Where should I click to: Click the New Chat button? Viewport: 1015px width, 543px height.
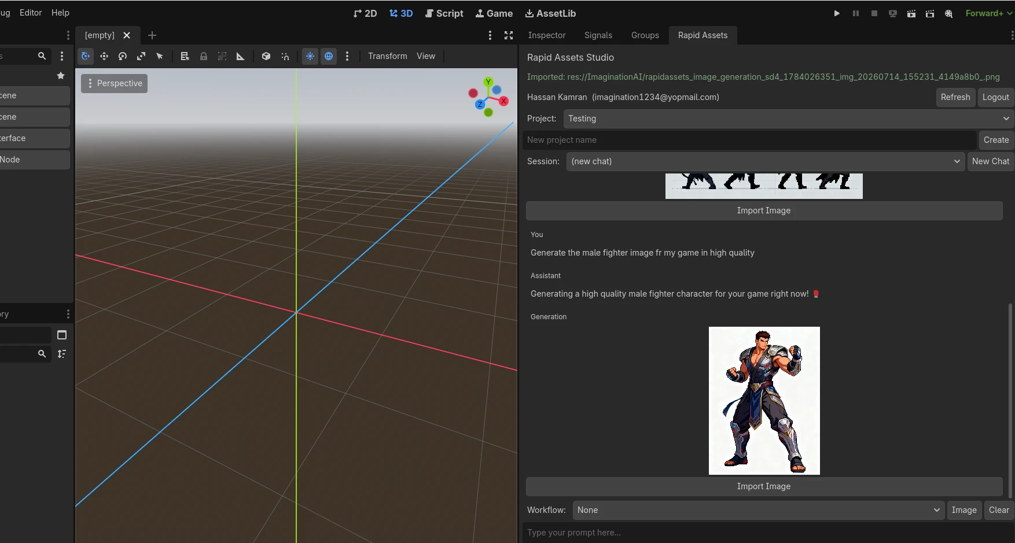click(x=991, y=161)
